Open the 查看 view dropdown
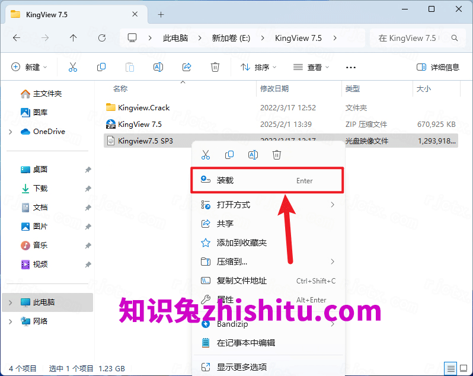This screenshot has width=473, height=376. coord(311,67)
